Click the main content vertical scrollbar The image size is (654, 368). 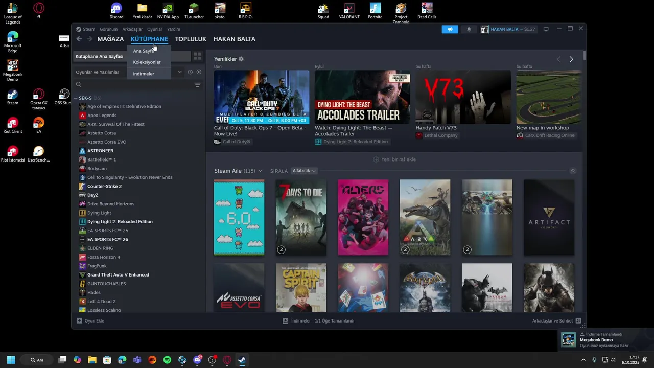click(584, 56)
